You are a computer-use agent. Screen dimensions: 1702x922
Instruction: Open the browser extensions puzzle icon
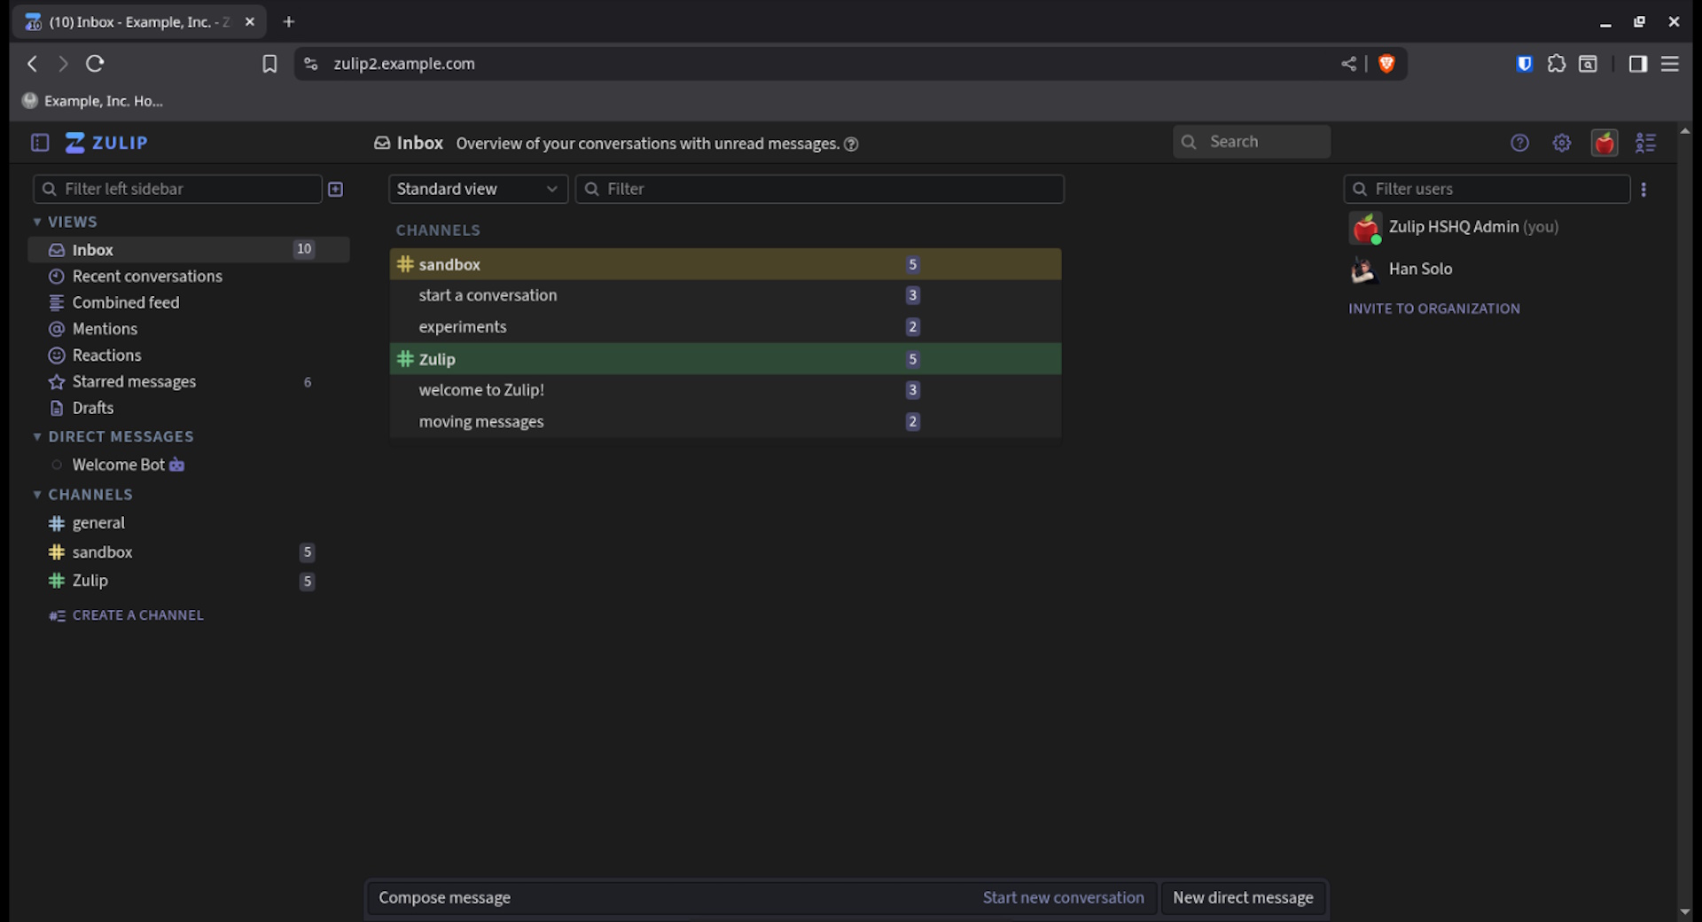pos(1556,64)
